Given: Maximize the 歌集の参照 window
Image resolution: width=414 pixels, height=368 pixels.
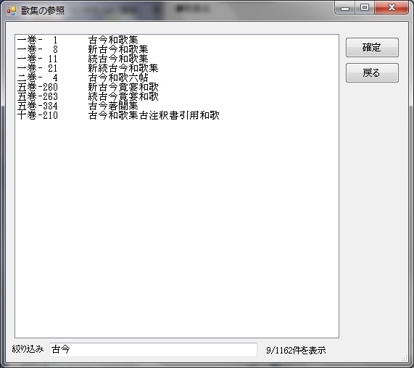Looking at the screenshot, I should tap(365, 8).
